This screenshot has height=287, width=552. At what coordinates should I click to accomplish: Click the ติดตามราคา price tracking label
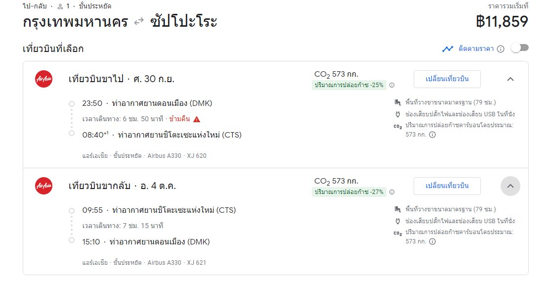coord(476,48)
